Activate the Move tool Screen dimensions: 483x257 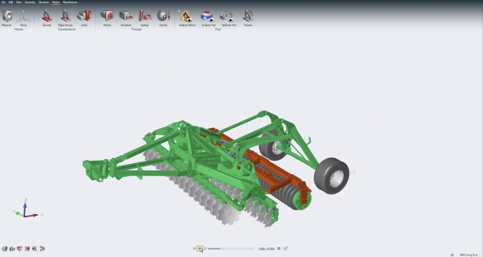(23, 16)
